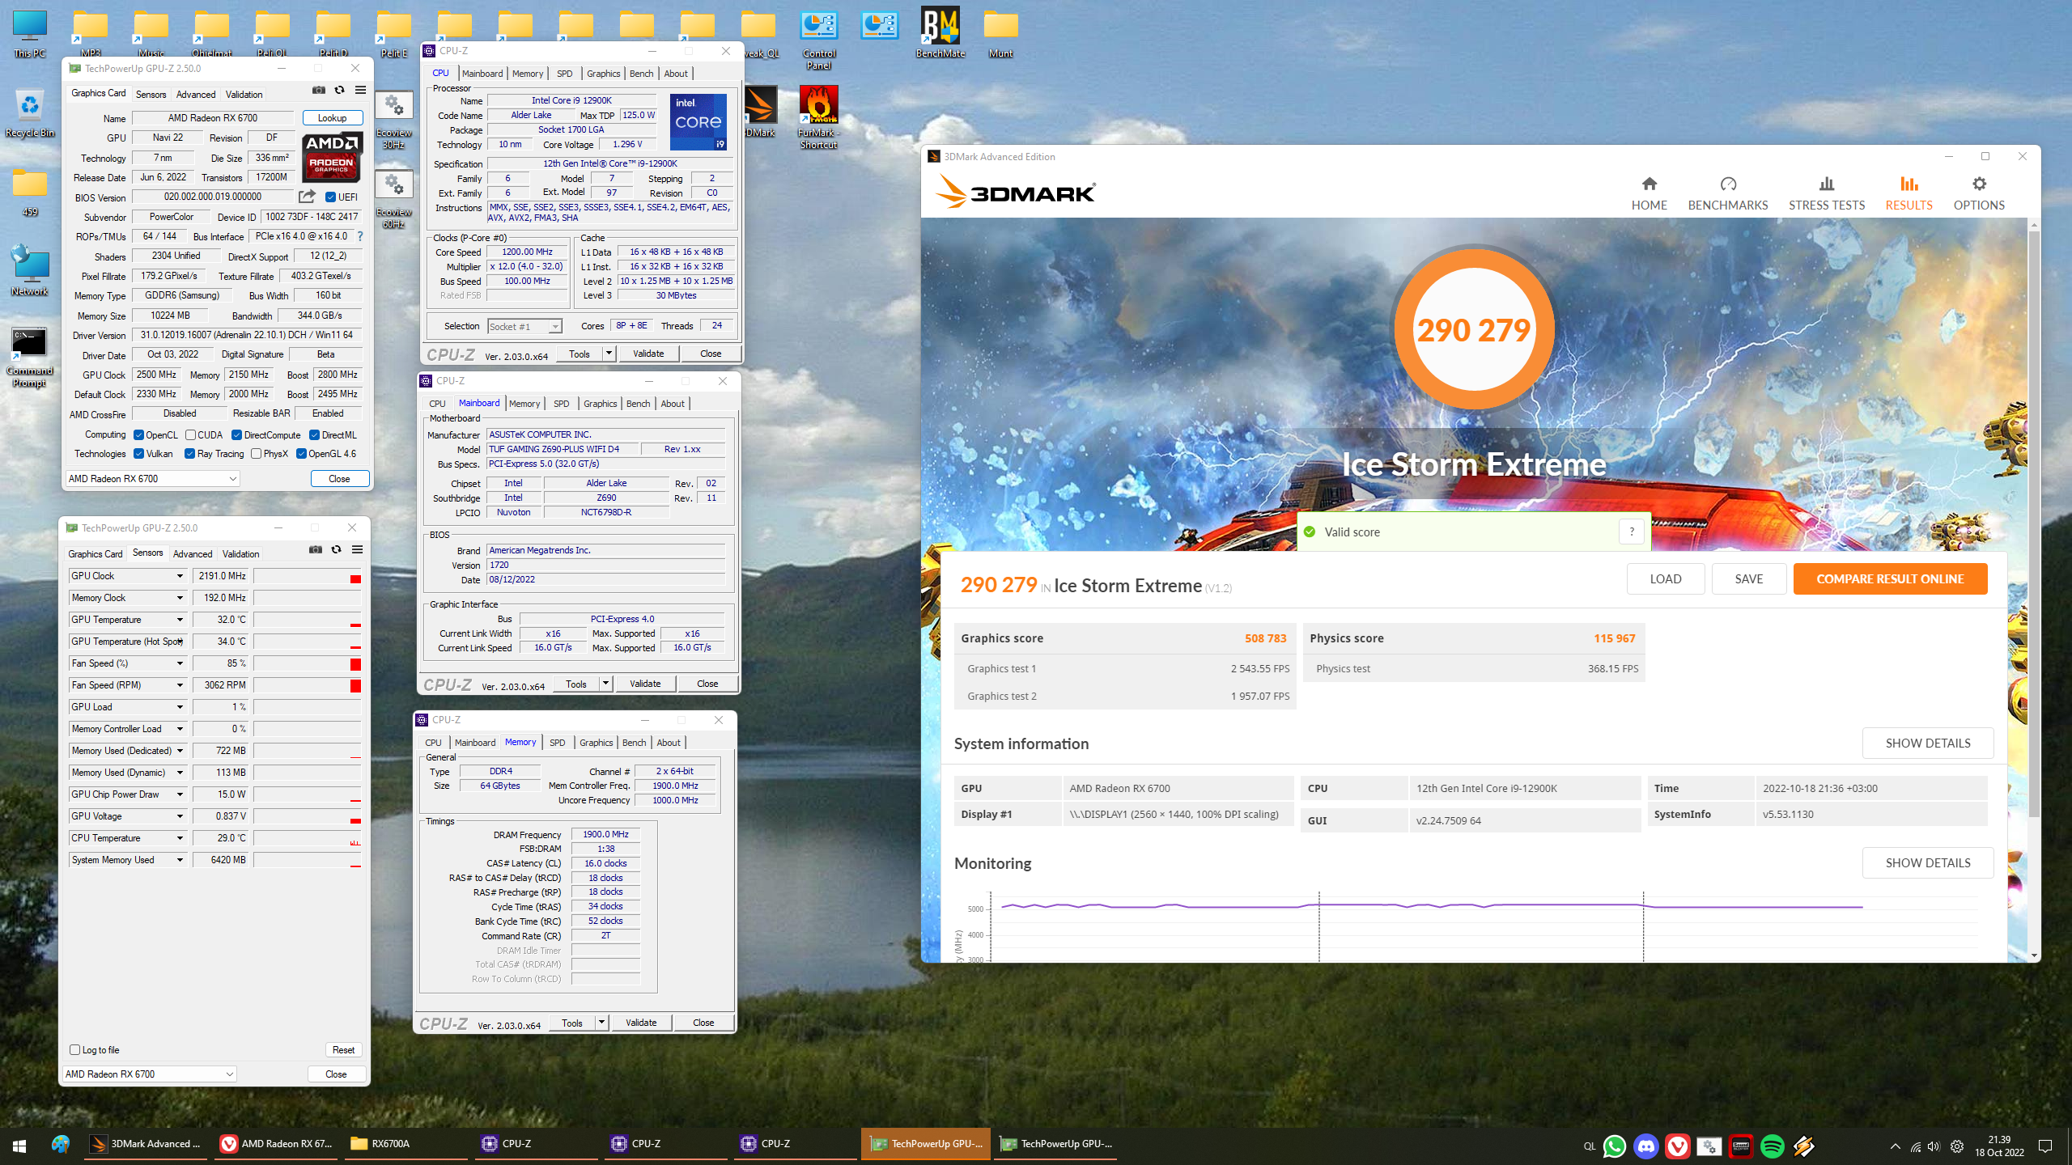Click BIOS share/export icon in GPU-Z
Viewport: 2072px width, 1165px height.
click(307, 197)
